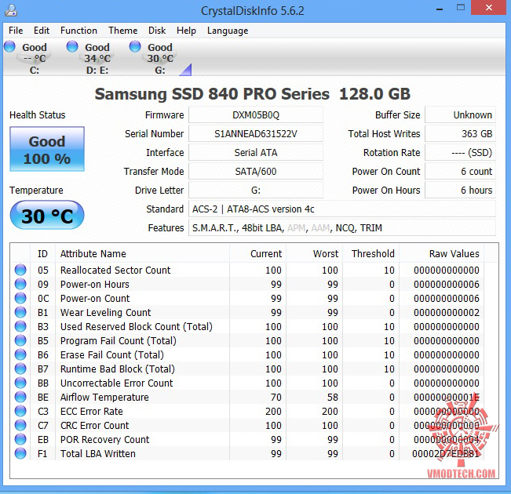511x494 pixels.
Task: Click status orb for ECC Error Rate
Action: tap(20, 411)
